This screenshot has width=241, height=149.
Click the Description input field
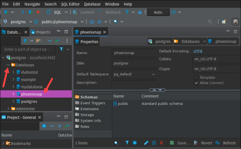coord(134,83)
